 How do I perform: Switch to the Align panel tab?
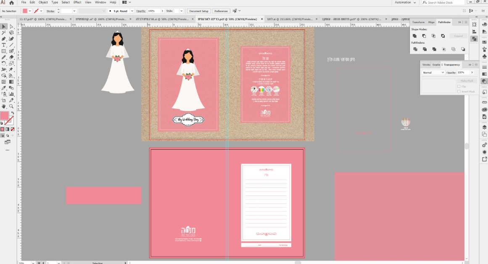coord(431,22)
